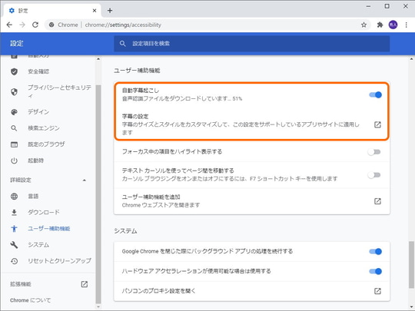Bookmark this page with the star icon
Screen dimensions: 415x311
[x=364, y=25]
